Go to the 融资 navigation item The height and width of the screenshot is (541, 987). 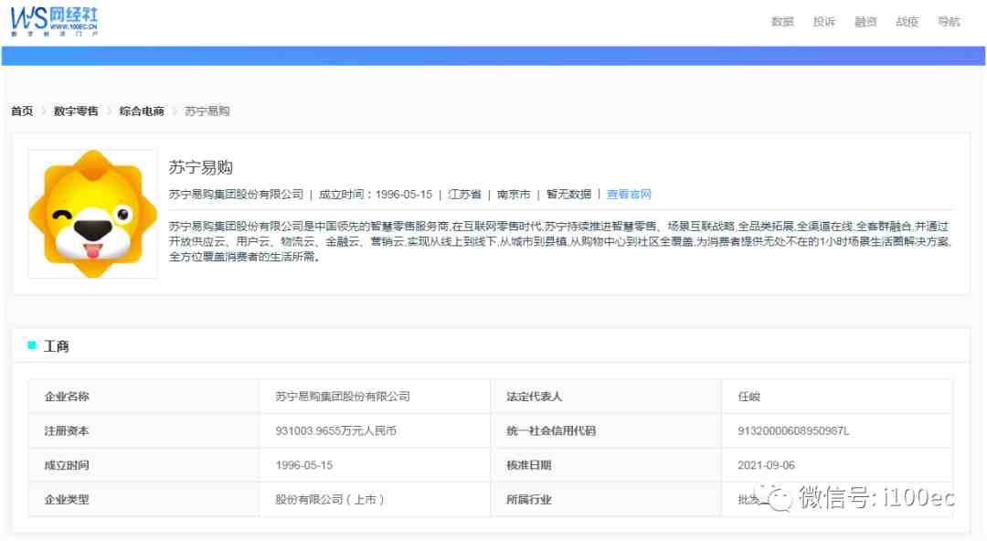click(x=865, y=22)
